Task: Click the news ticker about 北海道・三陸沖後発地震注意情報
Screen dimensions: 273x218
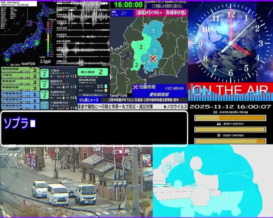Action: tap(144, 100)
